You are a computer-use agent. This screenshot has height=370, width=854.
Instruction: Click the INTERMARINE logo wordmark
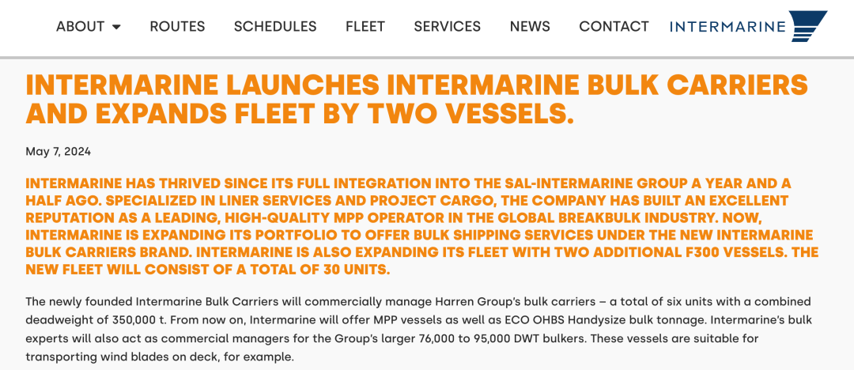click(x=728, y=26)
